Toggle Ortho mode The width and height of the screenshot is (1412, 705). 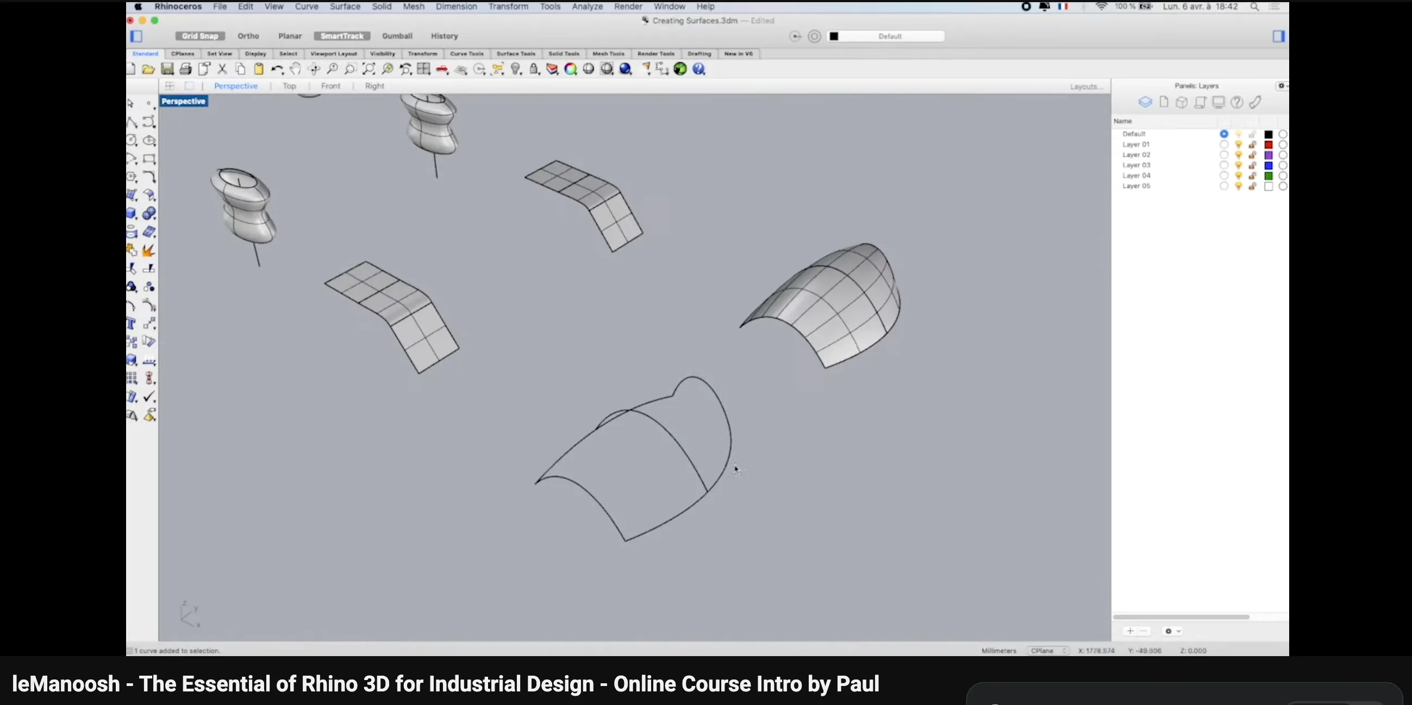tap(248, 36)
